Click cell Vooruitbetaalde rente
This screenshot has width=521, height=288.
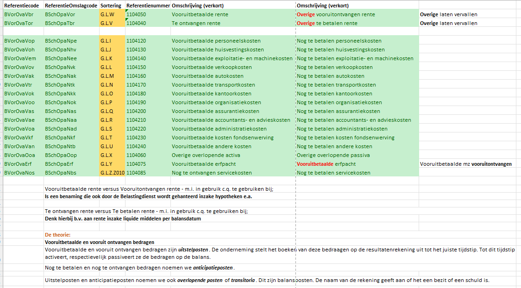tap(233, 14)
